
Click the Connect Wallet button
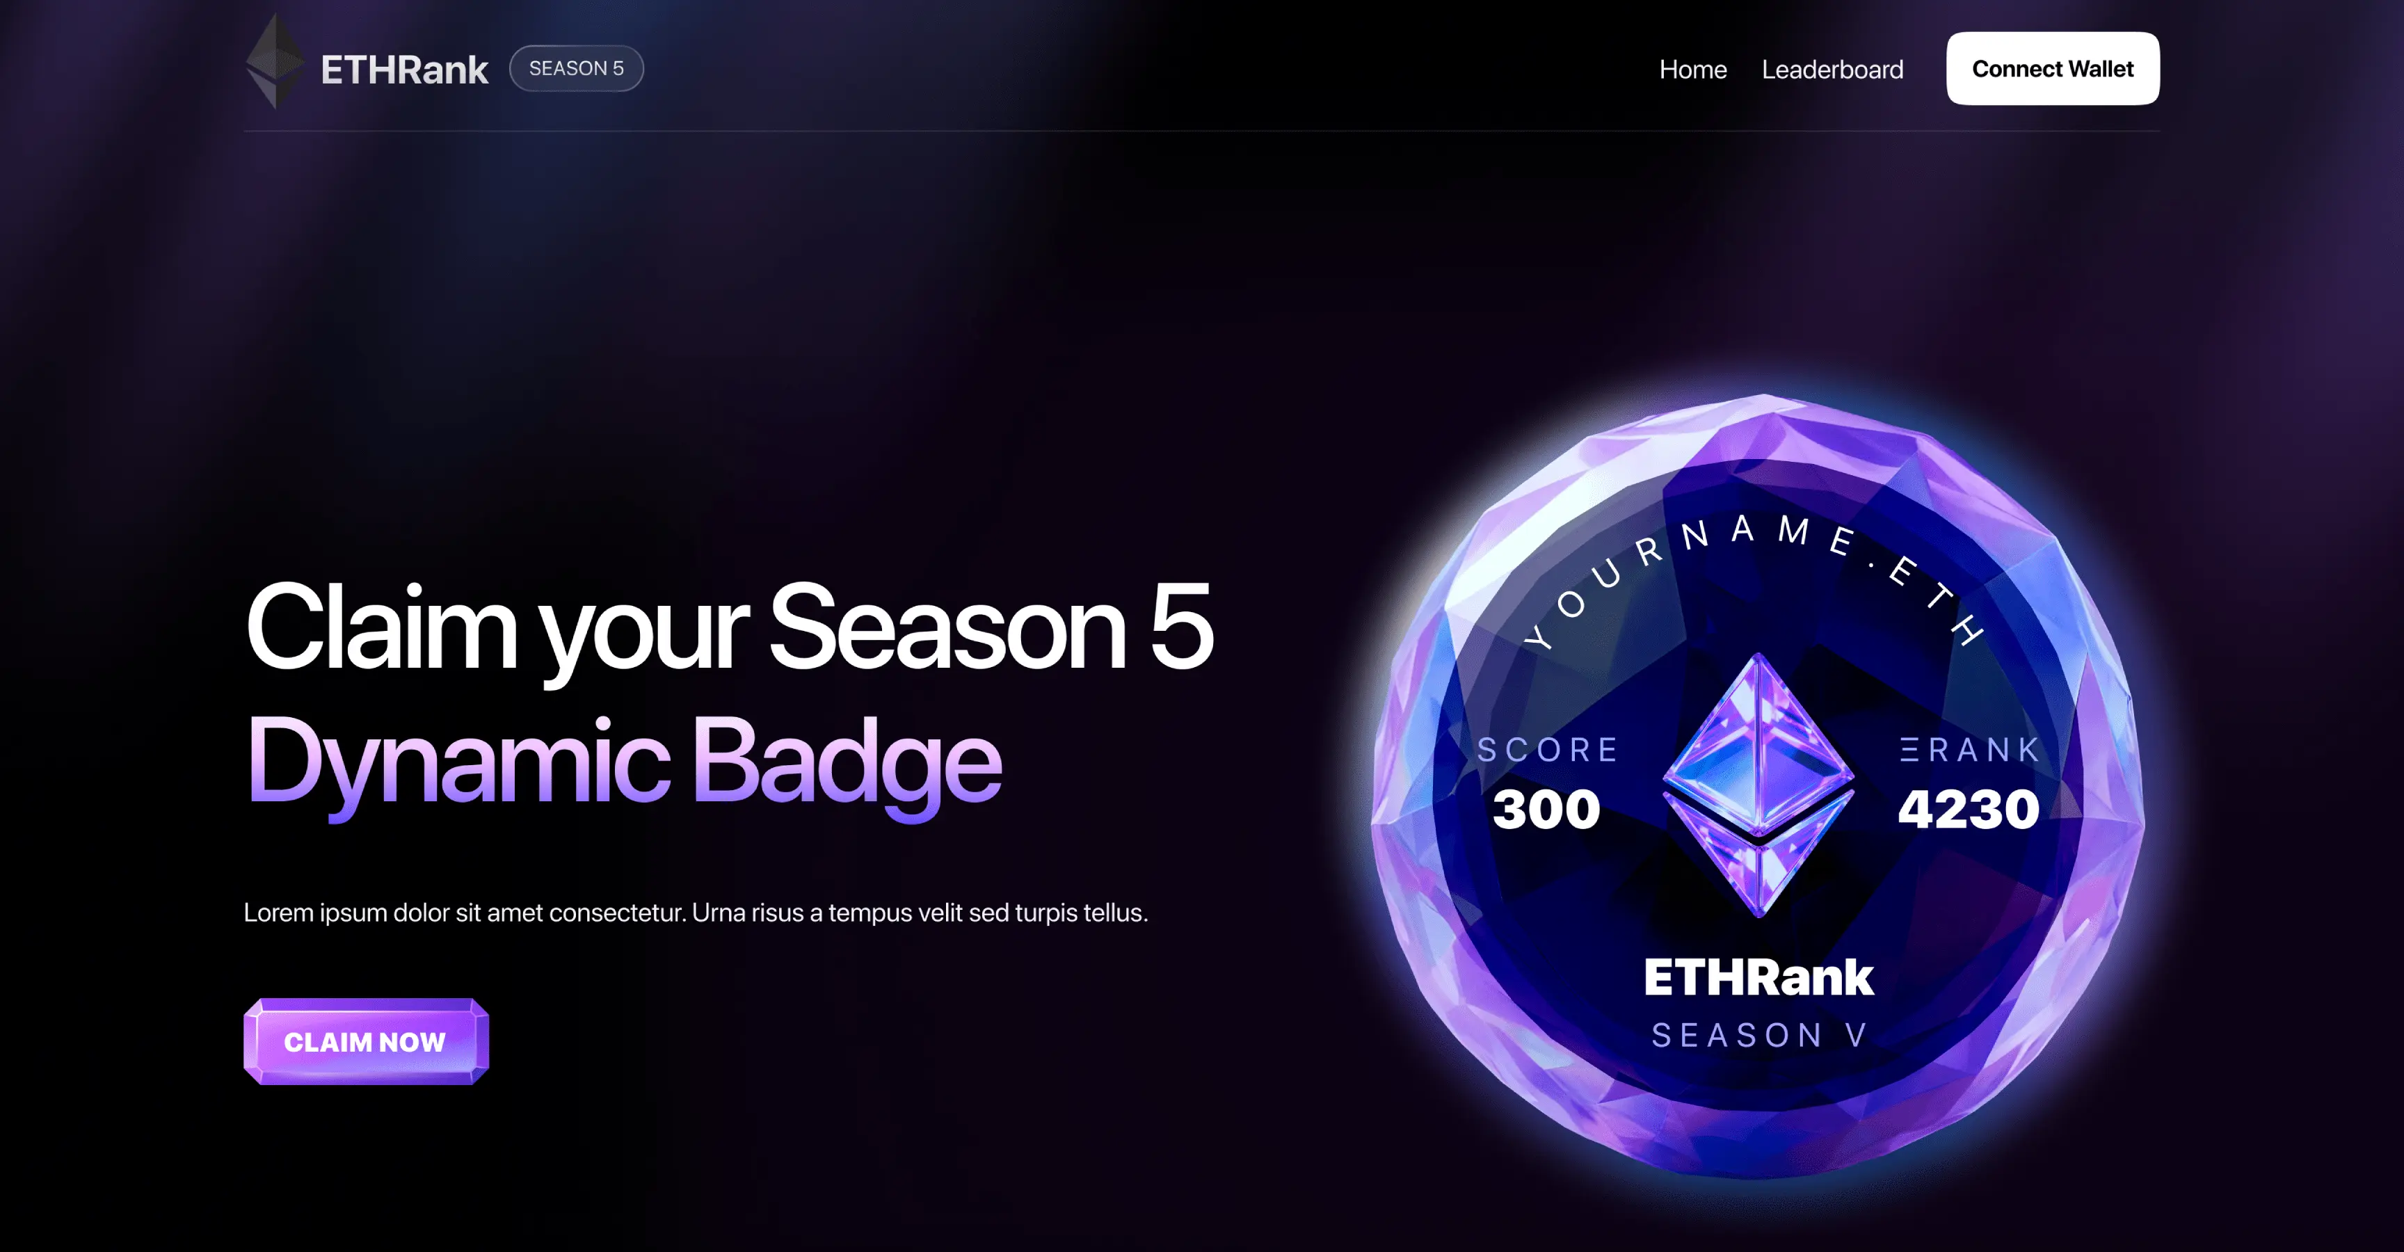click(x=2052, y=68)
